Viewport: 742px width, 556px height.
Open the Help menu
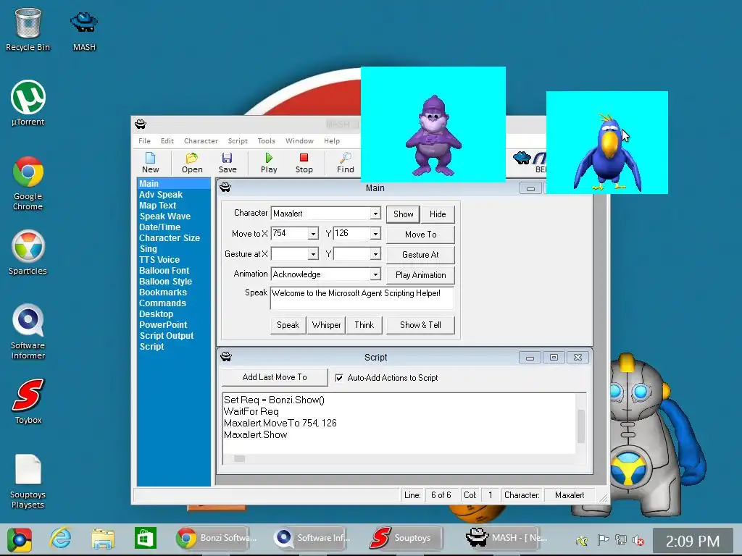pyautogui.click(x=332, y=141)
